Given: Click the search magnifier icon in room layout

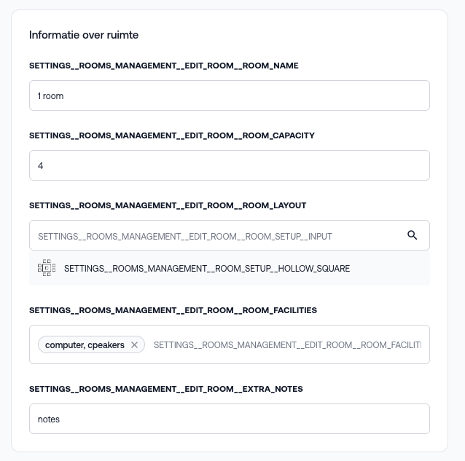Looking at the screenshot, I should [412, 235].
